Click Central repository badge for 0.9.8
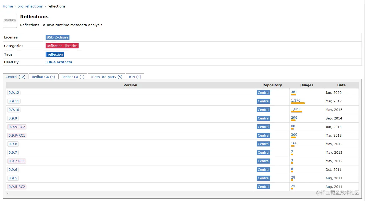The width and height of the screenshot is (365, 201). point(263,144)
